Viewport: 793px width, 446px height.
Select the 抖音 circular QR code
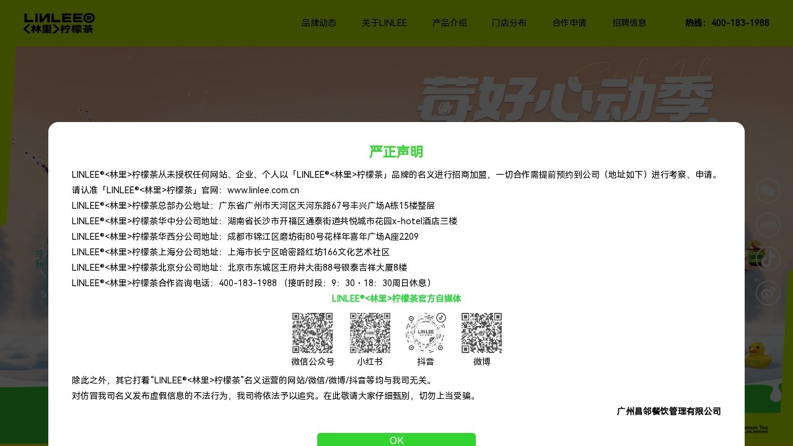point(426,333)
